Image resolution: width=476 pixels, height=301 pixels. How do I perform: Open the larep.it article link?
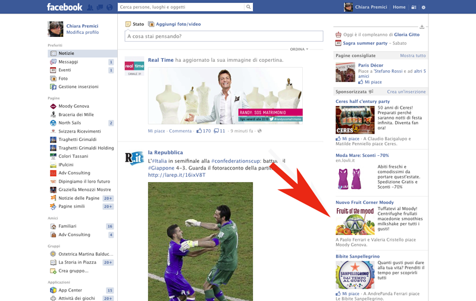click(177, 175)
